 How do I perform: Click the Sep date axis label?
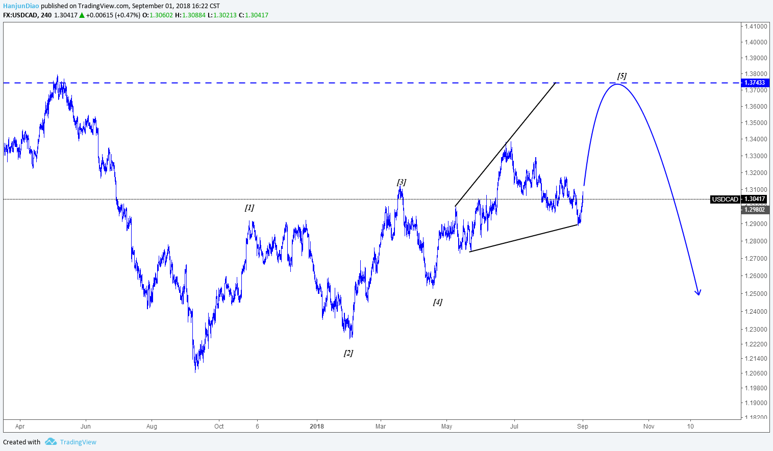point(583,427)
